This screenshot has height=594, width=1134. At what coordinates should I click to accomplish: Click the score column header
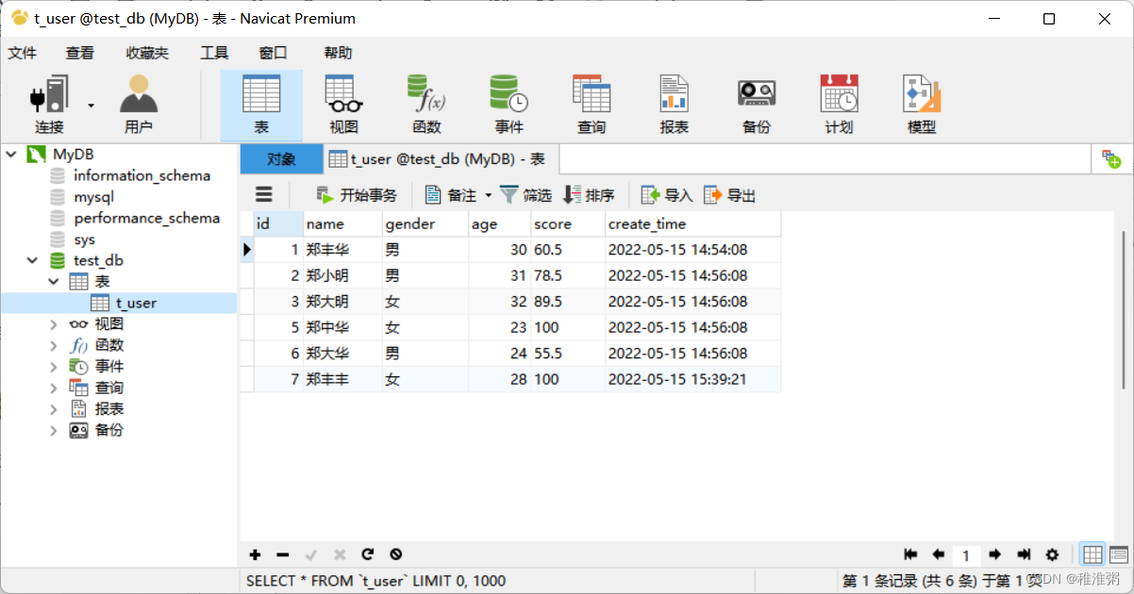tap(567, 224)
